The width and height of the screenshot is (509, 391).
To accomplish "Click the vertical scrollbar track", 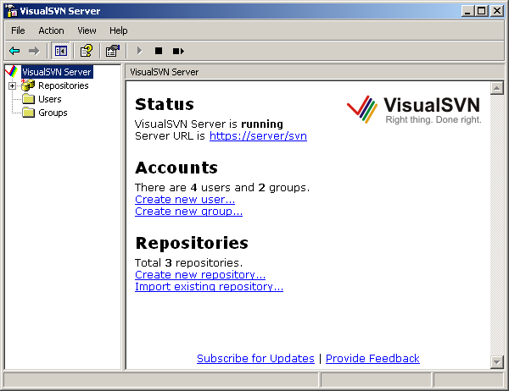I will point(496,225).
